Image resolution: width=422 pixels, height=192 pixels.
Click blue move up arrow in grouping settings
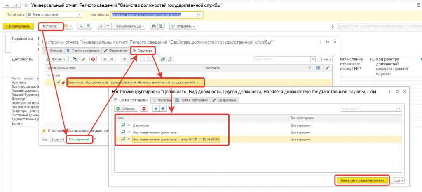tap(156, 109)
